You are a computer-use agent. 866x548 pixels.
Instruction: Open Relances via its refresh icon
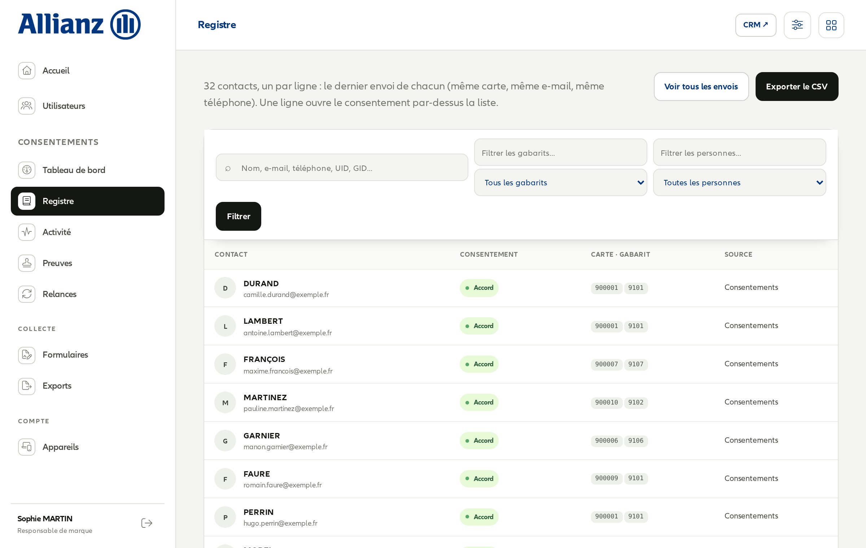point(27,294)
